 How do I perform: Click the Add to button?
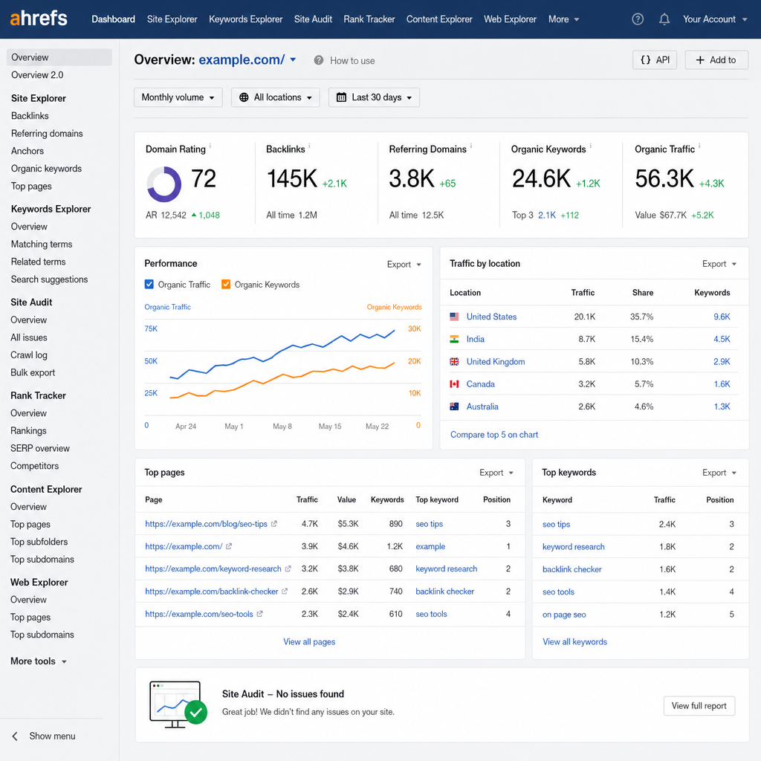[716, 59]
